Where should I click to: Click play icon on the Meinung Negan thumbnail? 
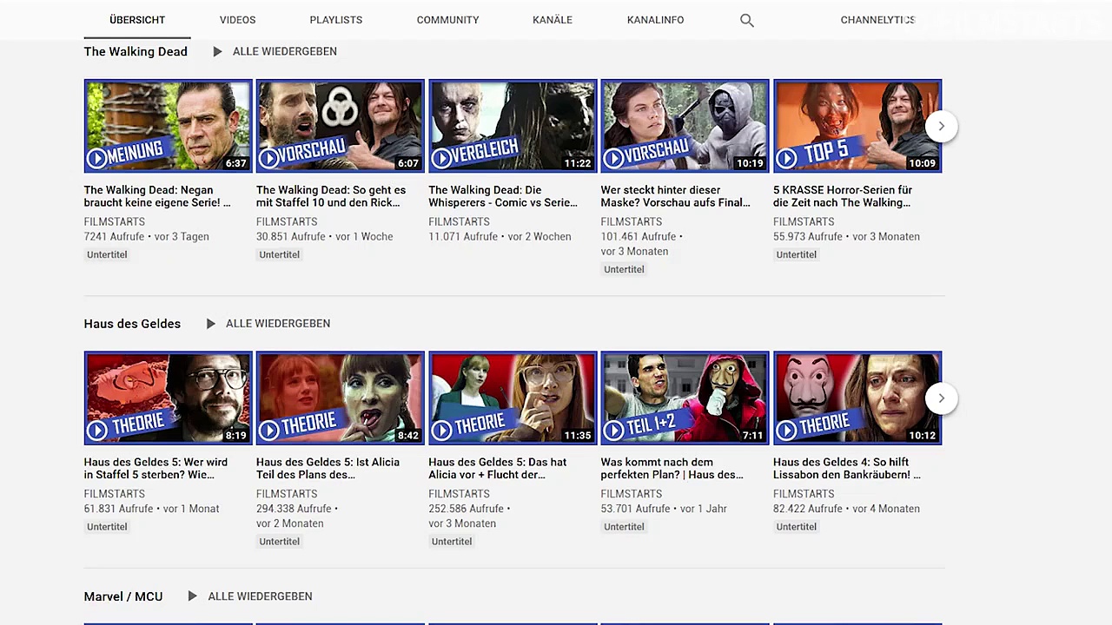[x=96, y=158]
